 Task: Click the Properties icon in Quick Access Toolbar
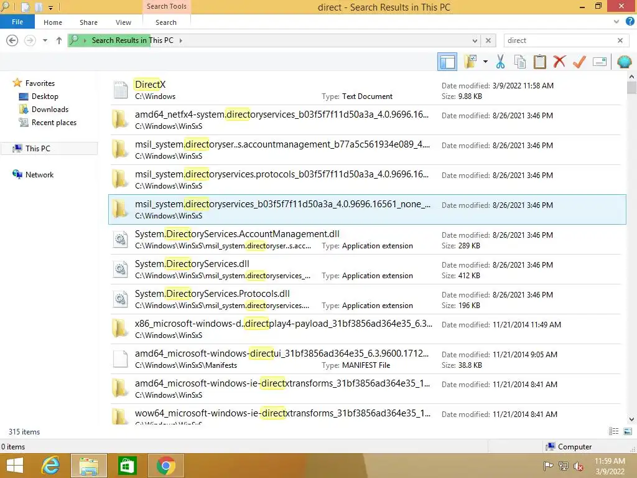pyautogui.click(x=25, y=7)
